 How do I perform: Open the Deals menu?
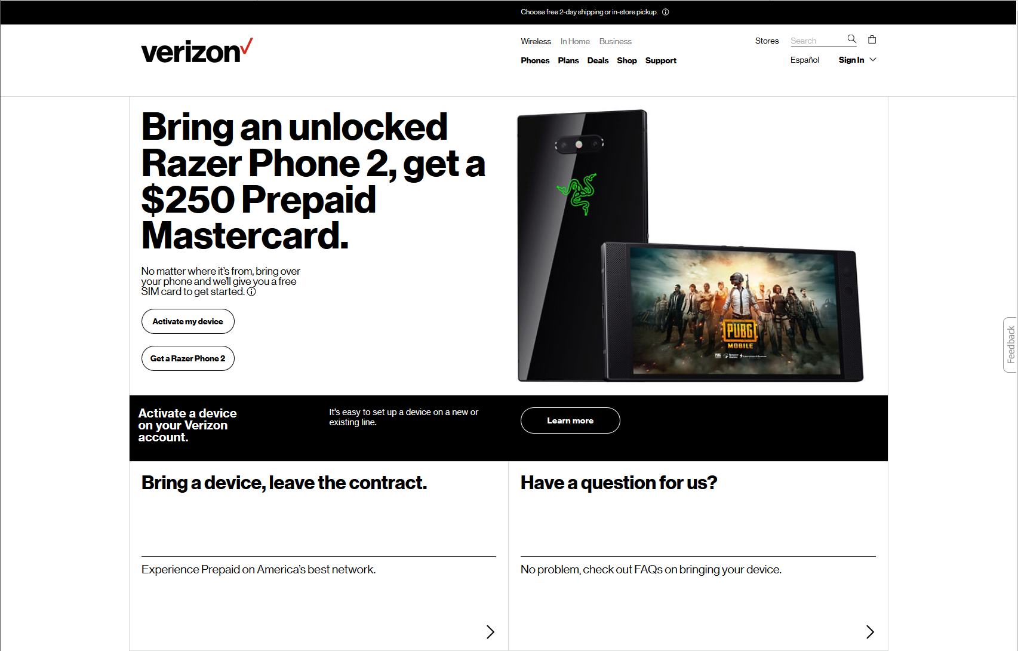pyautogui.click(x=598, y=60)
